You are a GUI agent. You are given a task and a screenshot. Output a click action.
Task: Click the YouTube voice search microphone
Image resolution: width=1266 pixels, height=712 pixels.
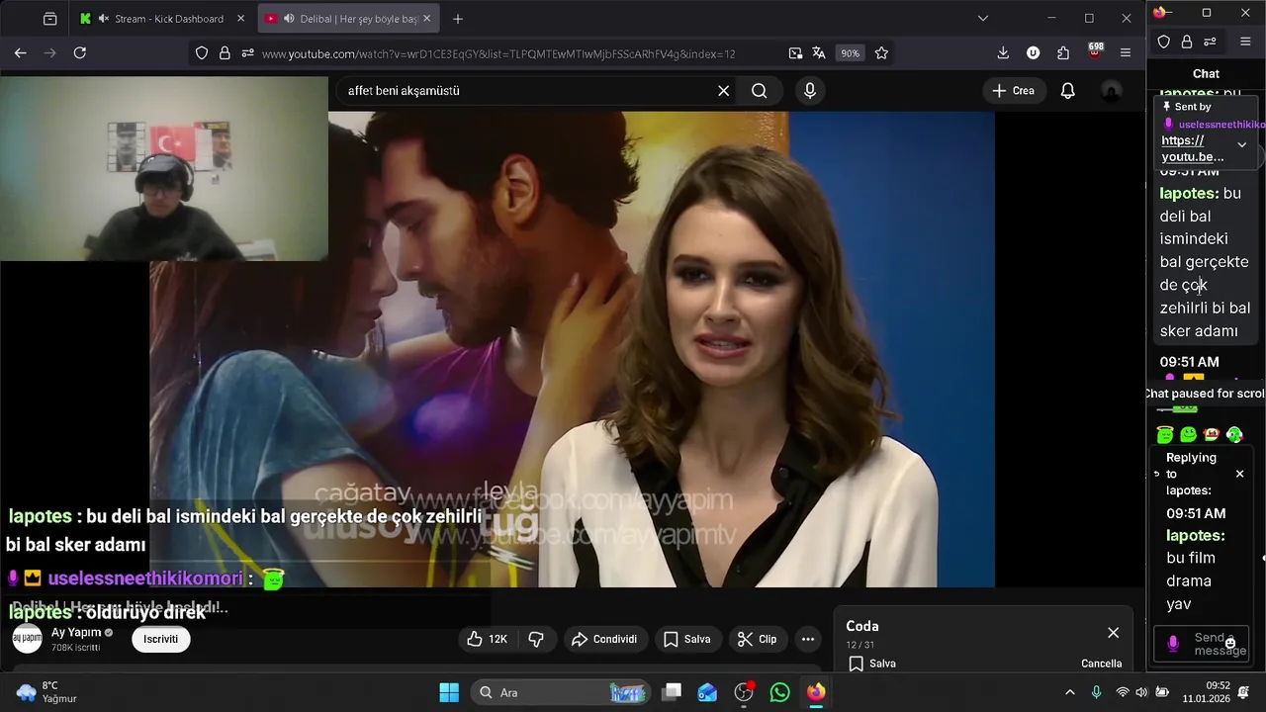810,91
